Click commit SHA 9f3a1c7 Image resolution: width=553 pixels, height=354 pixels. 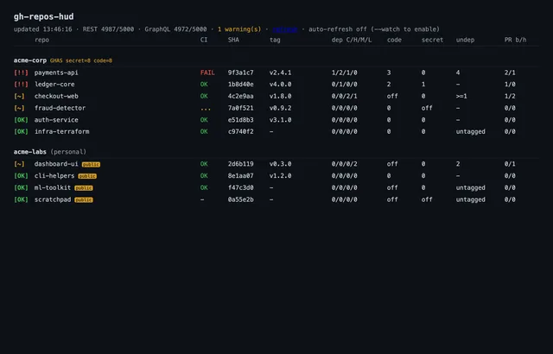click(240, 73)
